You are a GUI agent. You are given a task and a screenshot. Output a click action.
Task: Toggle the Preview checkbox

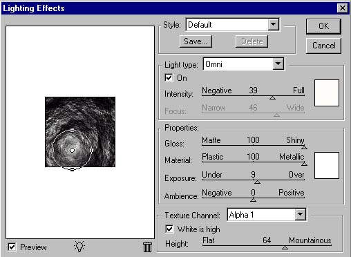12,247
